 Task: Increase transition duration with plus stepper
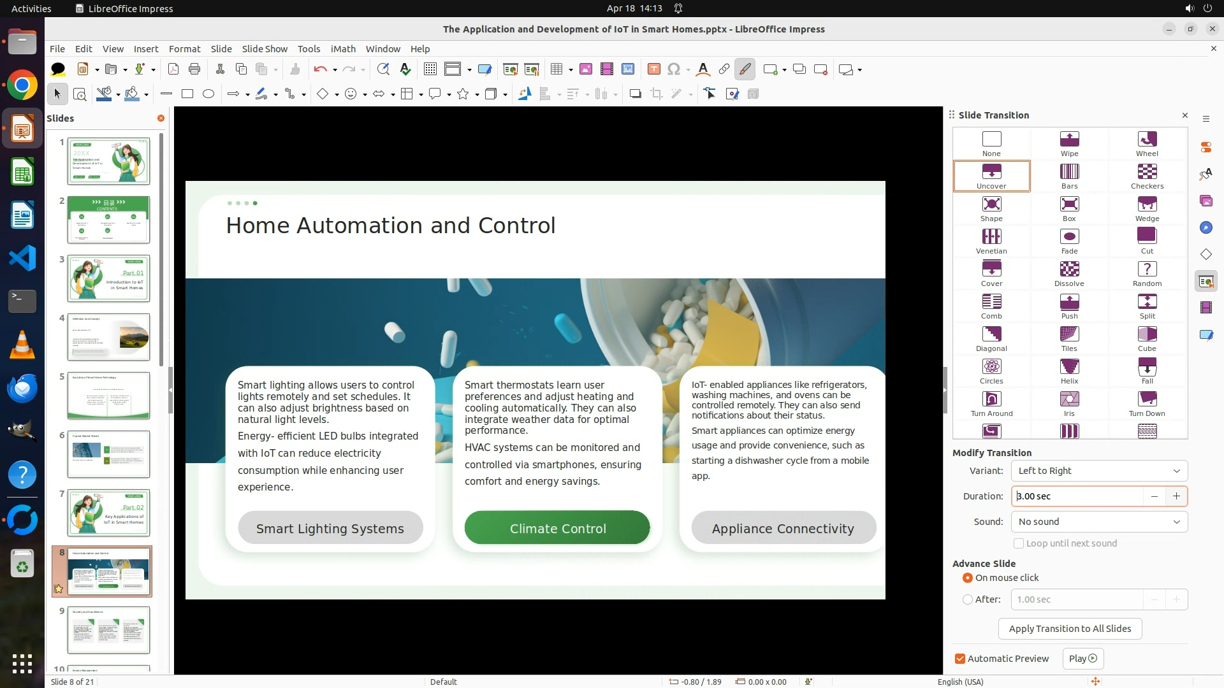[1176, 496]
